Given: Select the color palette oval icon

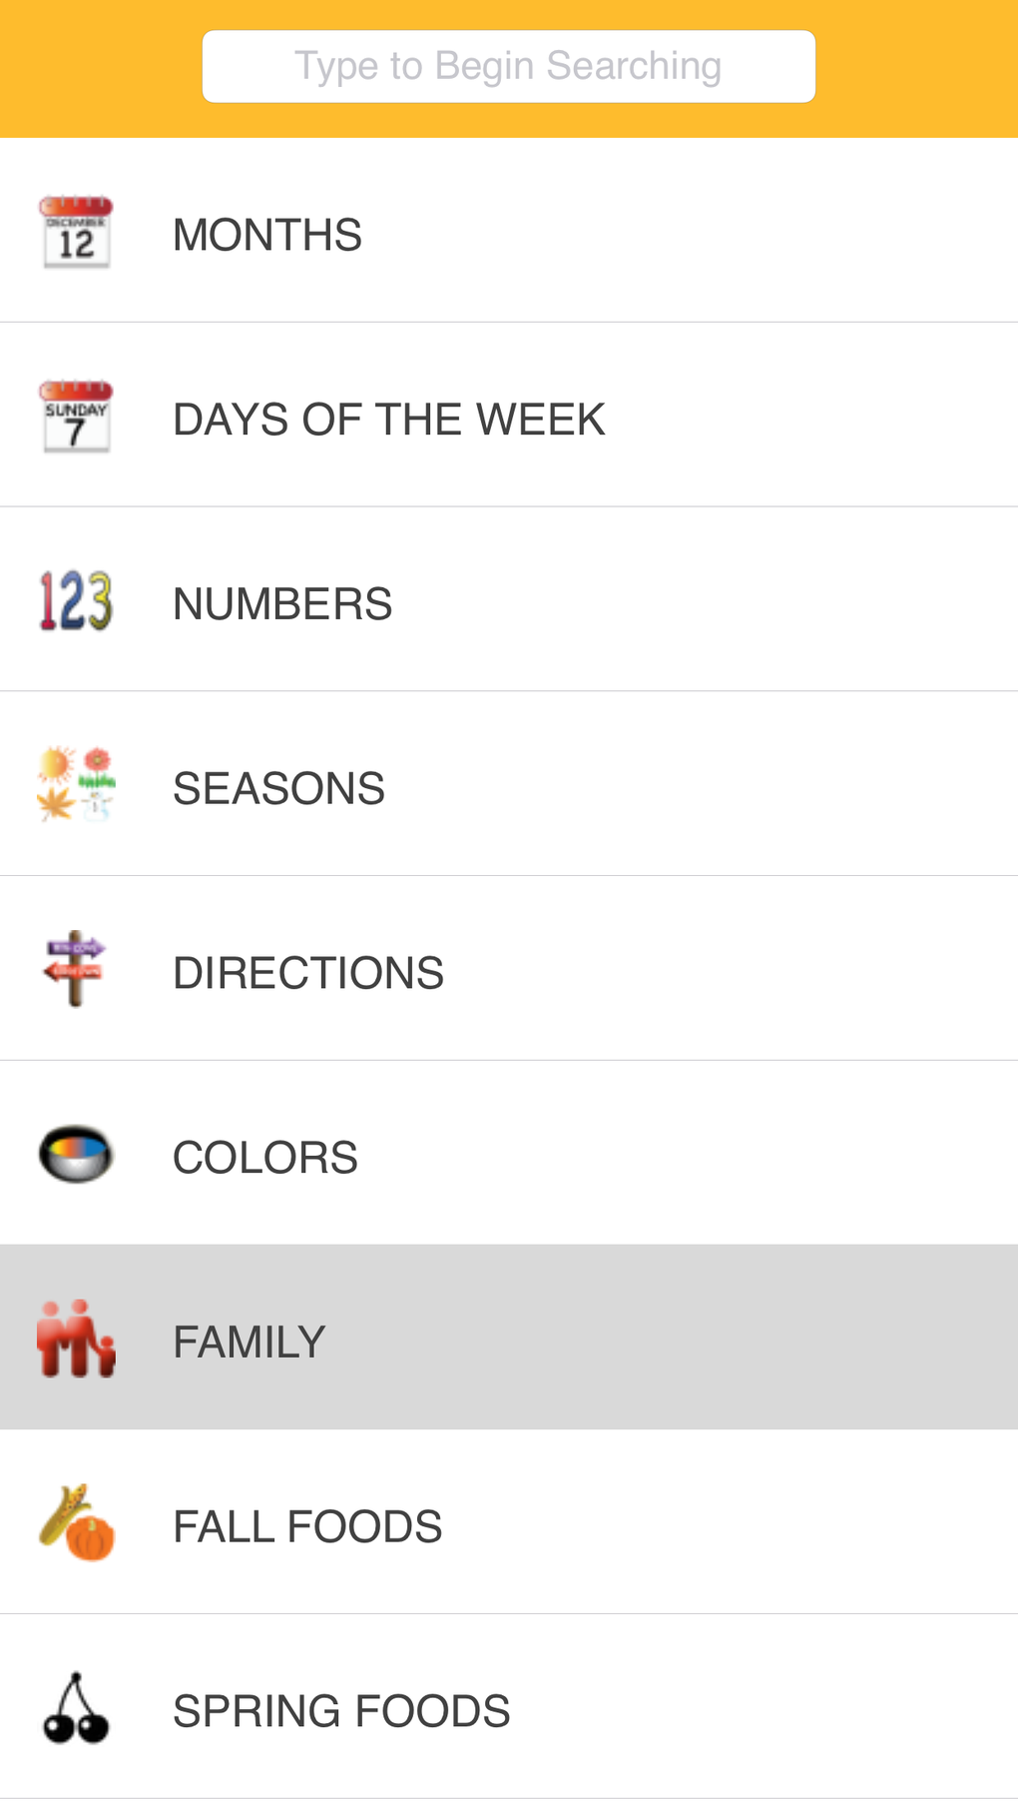Looking at the screenshot, I should pyautogui.click(x=76, y=1155).
